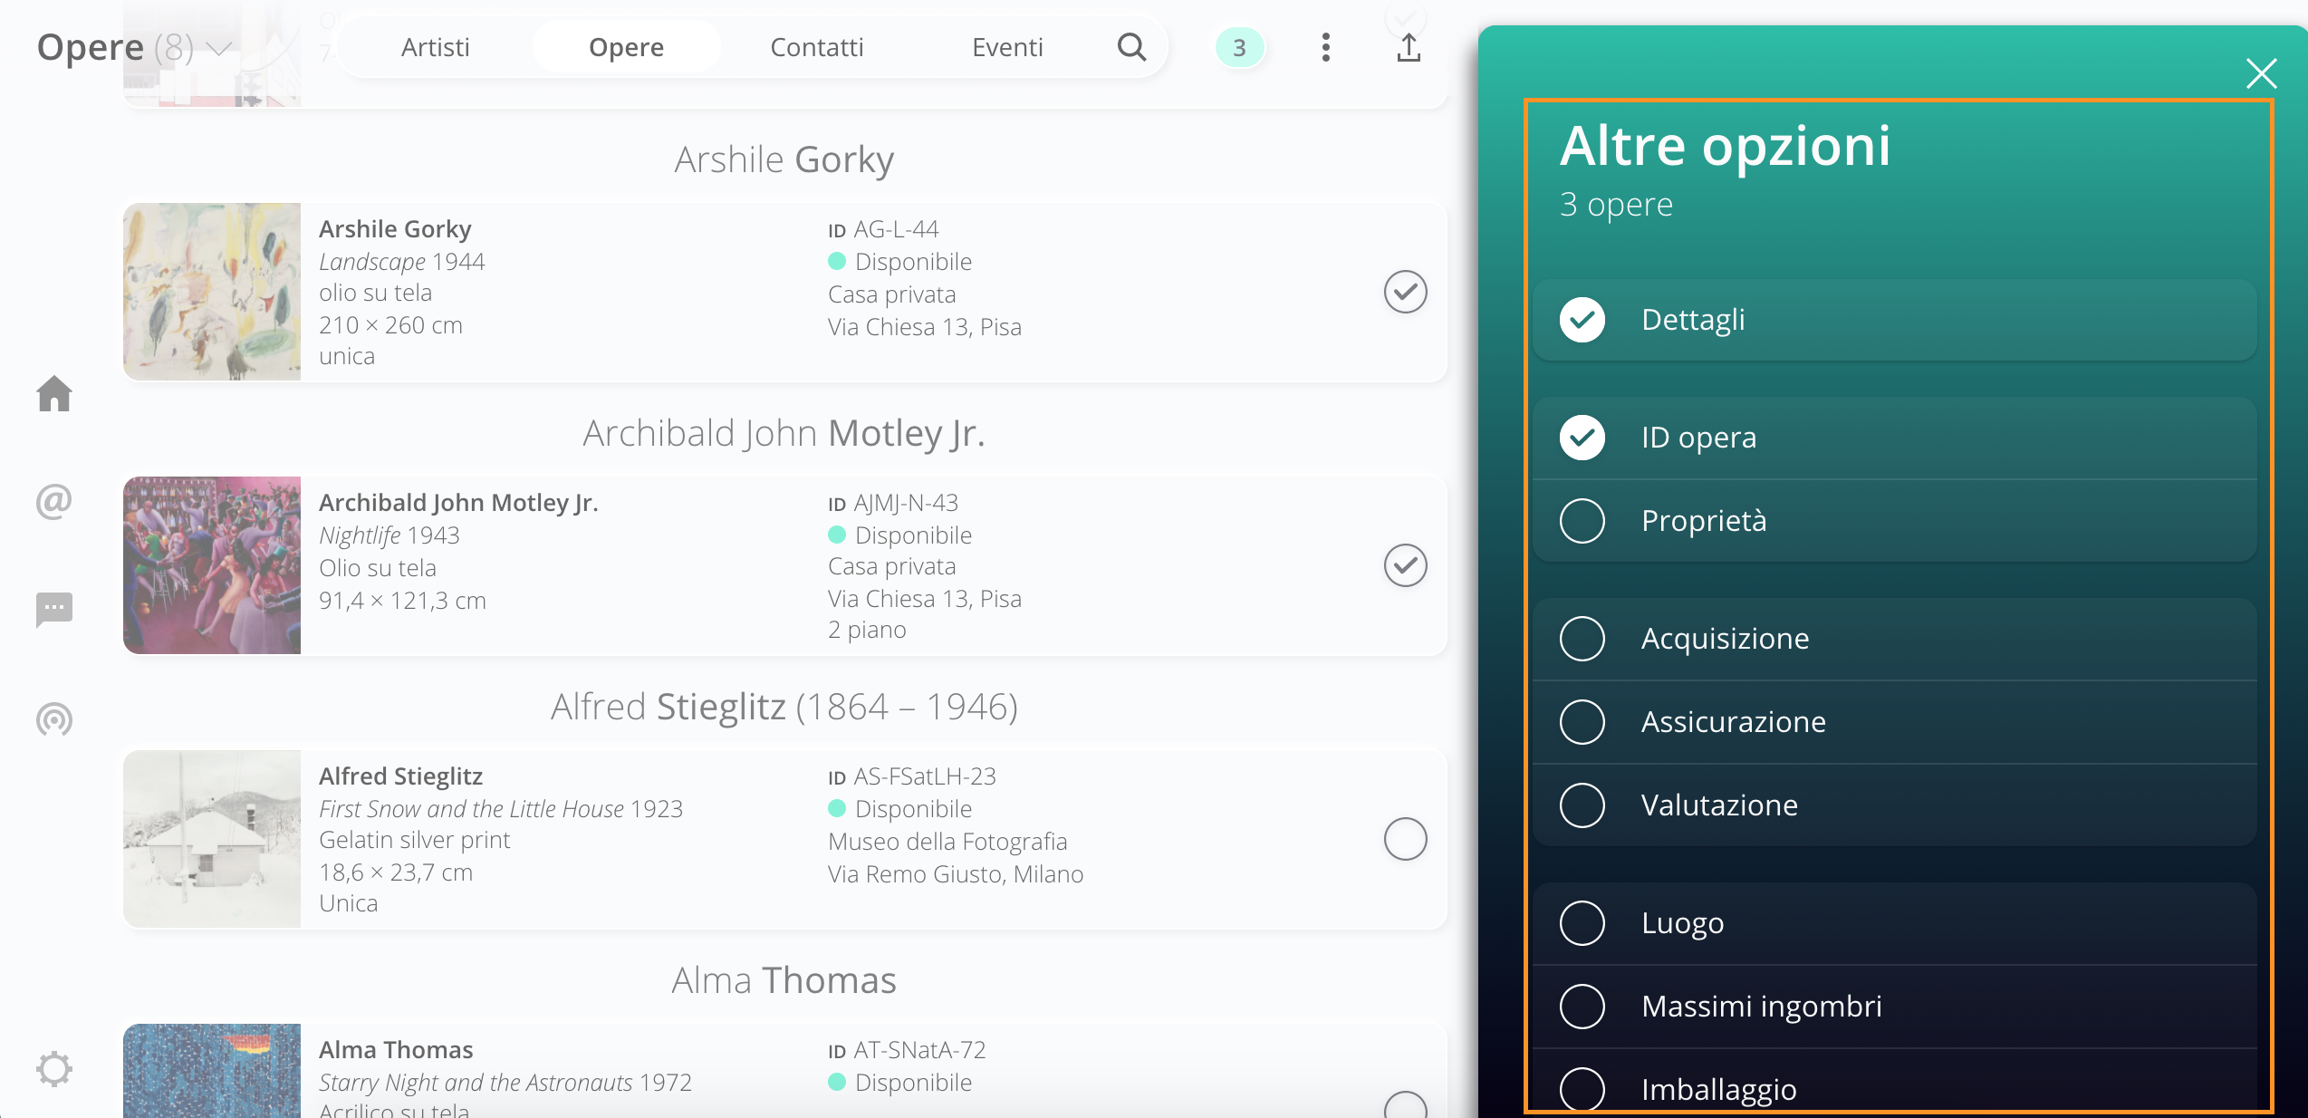The width and height of the screenshot is (2308, 1118).
Task: Click ID AJMJ-N-43 text
Action: pyautogui.click(x=893, y=503)
